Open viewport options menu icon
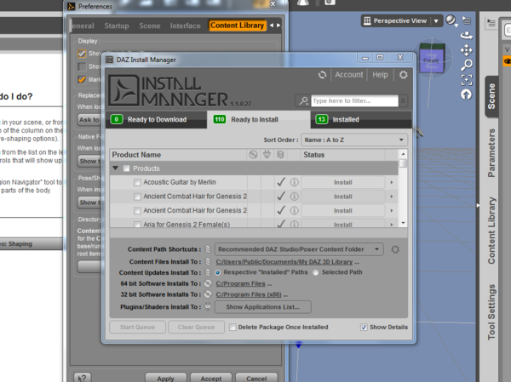This screenshot has height=382, width=511. [x=467, y=20]
